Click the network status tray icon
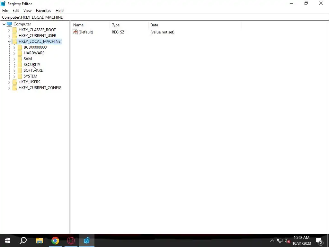329x247 pixels. click(x=280, y=241)
